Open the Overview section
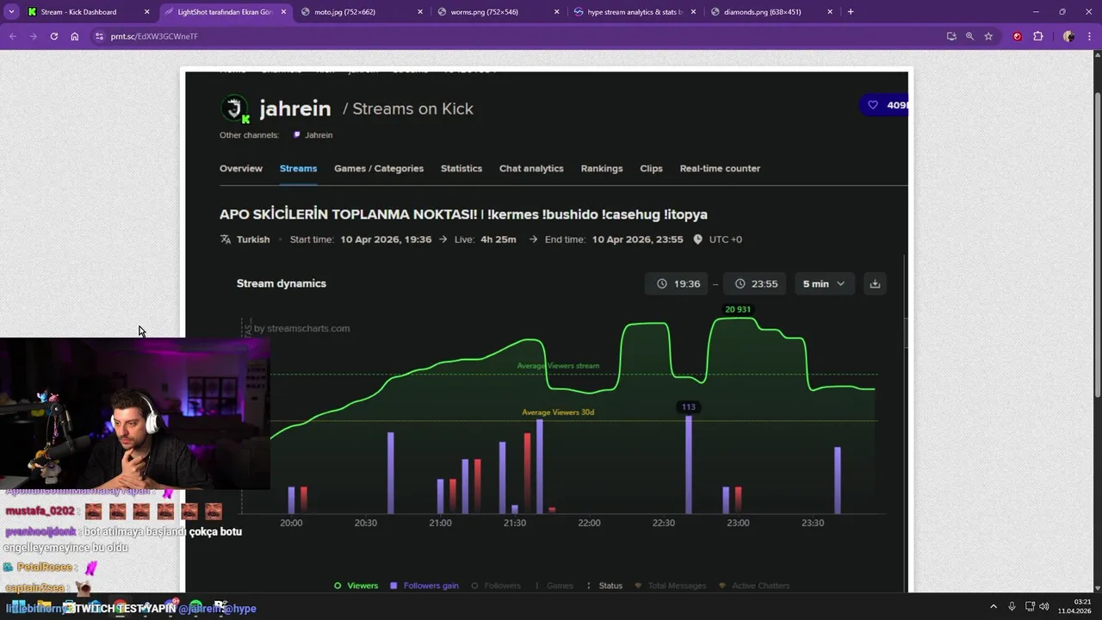 (x=241, y=168)
